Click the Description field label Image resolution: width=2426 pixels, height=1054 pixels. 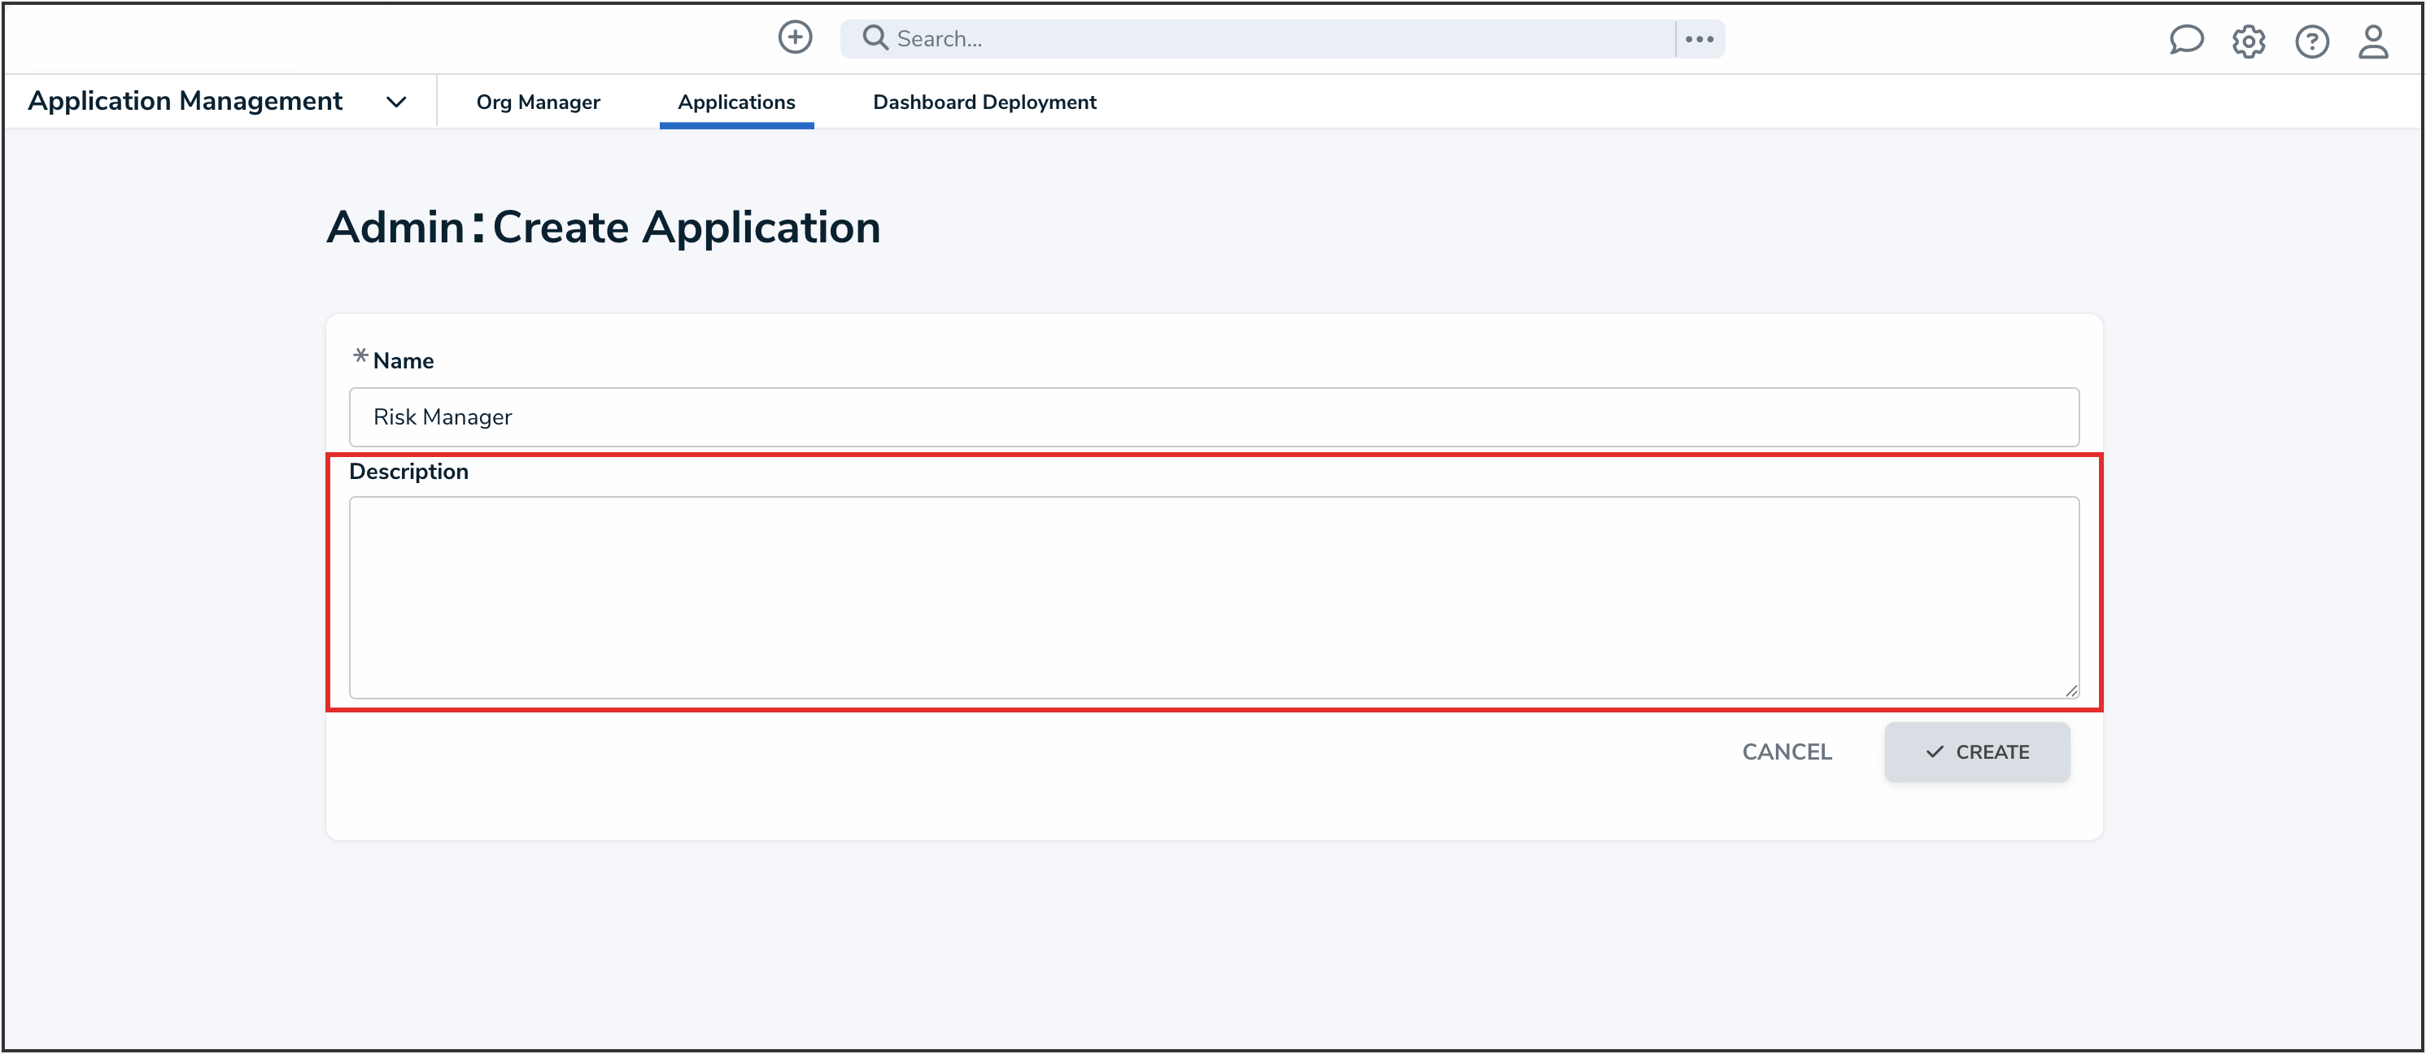(x=408, y=471)
